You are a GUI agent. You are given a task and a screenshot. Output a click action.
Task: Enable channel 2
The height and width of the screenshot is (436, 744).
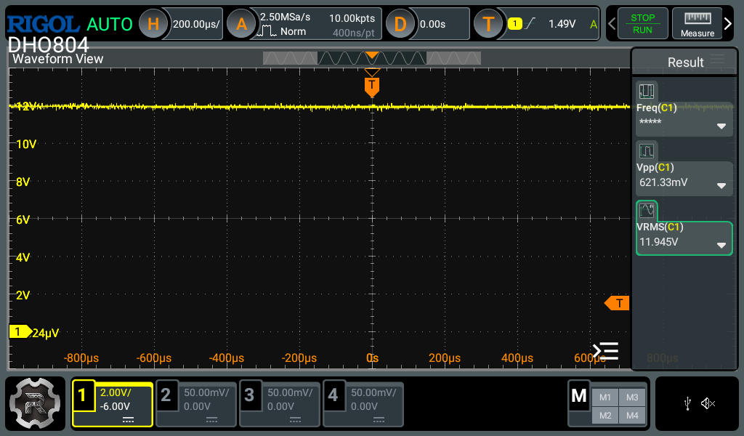click(x=196, y=403)
